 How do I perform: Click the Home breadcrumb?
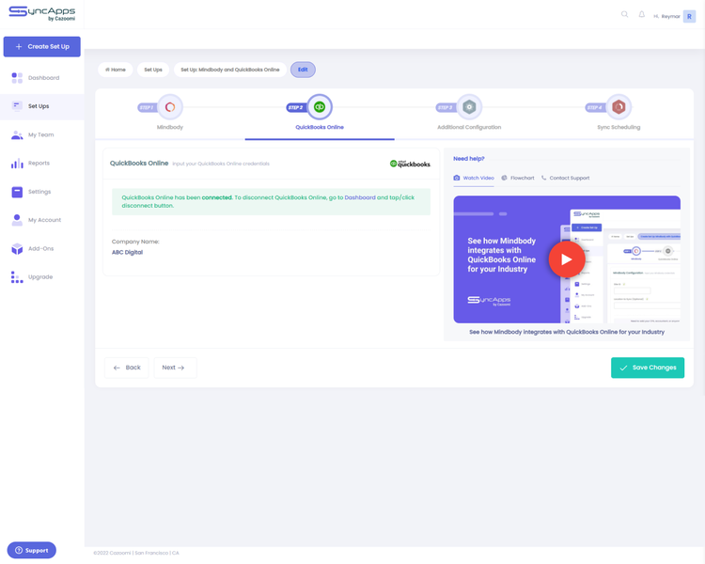coord(116,70)
